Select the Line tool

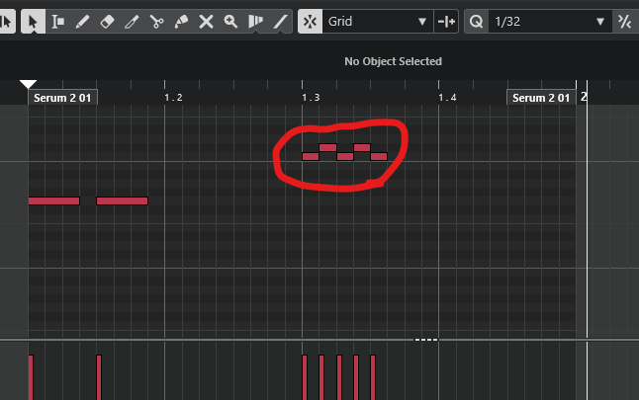[x=281, y=21]
